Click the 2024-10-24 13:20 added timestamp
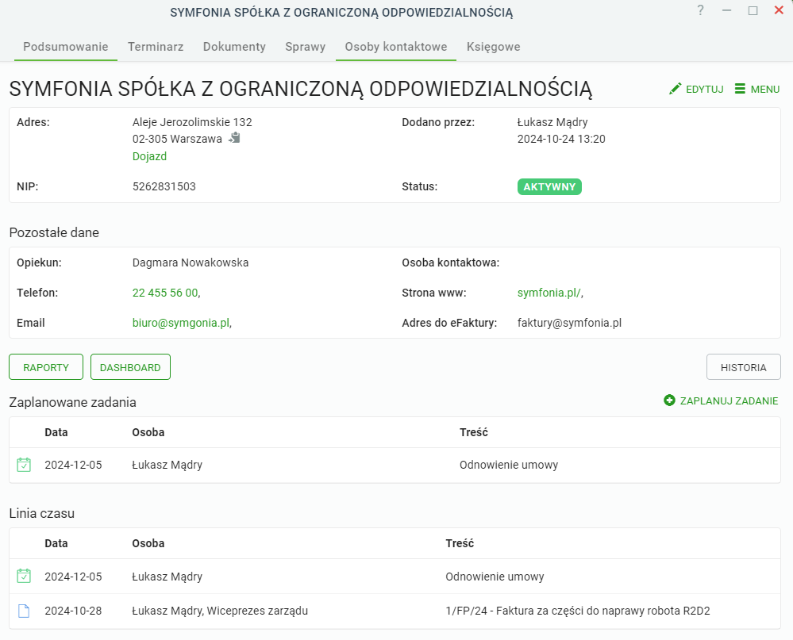Screen dimensions: 793x640 [x=561, y=139]
